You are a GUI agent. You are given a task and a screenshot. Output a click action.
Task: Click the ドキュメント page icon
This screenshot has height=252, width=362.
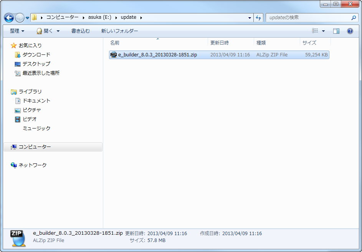click(18, 101)
